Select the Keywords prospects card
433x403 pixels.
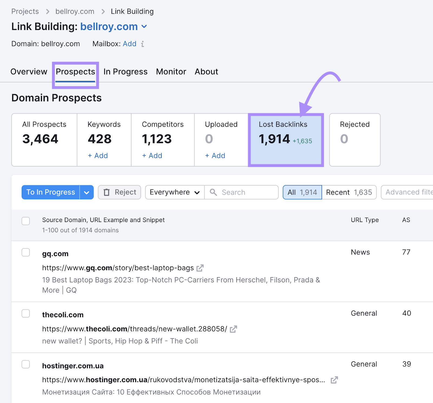(104, 140)
